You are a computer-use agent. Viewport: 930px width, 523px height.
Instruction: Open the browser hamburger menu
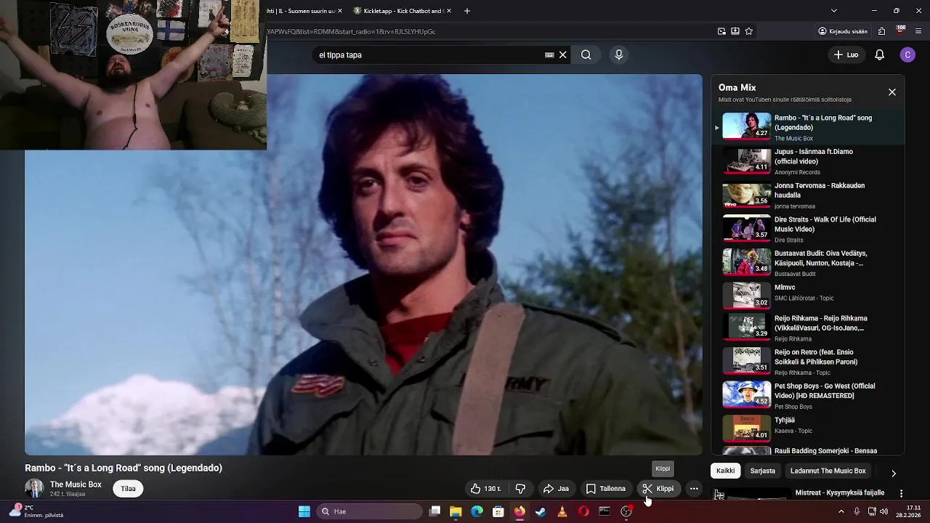[x=918, y=31]
